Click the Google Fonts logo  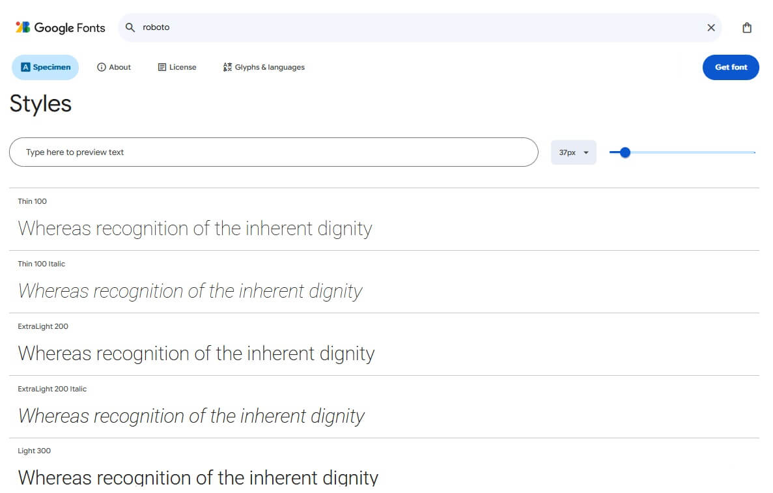tap(60, 27)
